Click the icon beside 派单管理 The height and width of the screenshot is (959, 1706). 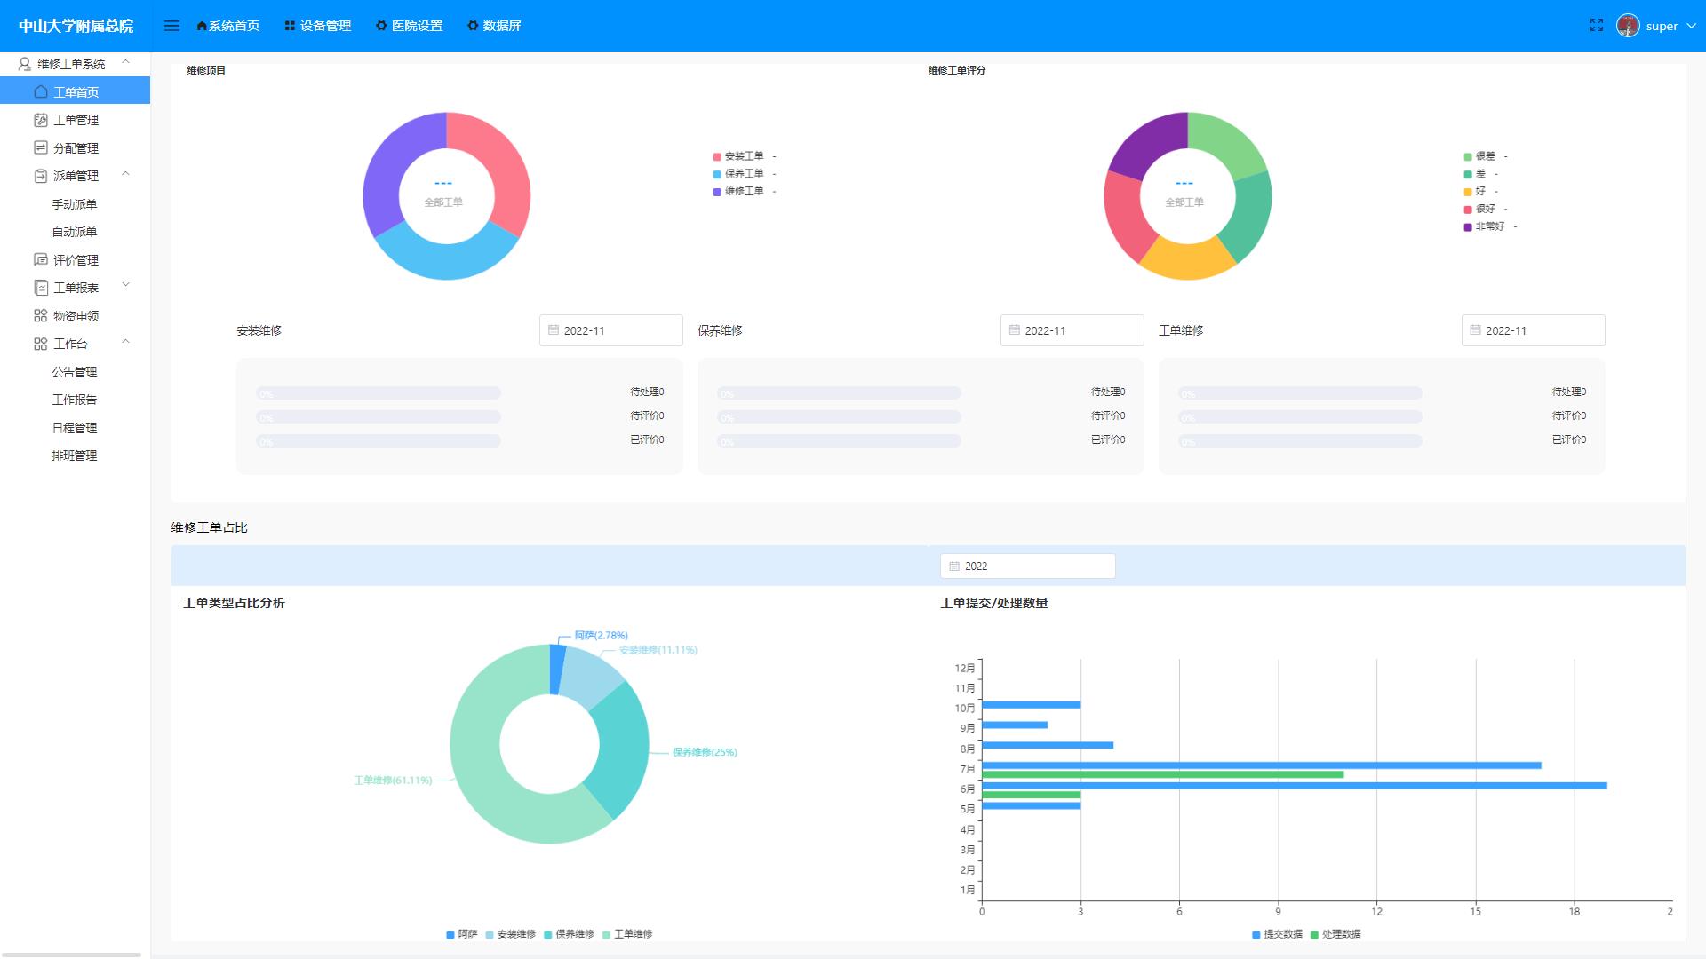[x=41, y=176]
